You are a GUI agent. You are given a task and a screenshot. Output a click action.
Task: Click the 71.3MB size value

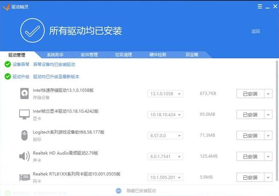207,135
